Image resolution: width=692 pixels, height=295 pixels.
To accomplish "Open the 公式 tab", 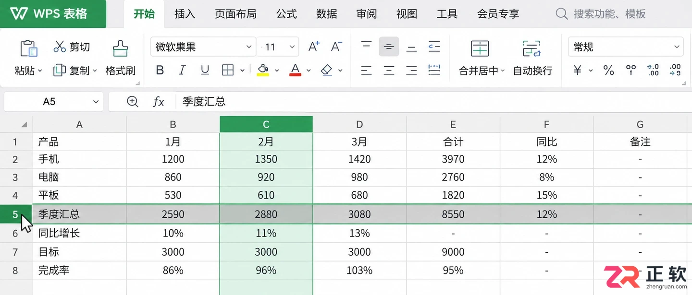I will pyautogui.click(x=286, y=13).
